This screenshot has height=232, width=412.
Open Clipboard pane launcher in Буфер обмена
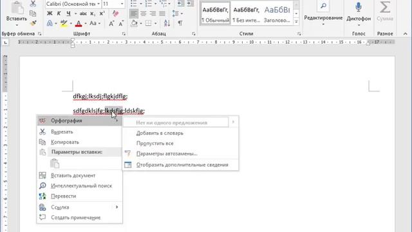tap(40, 34)
